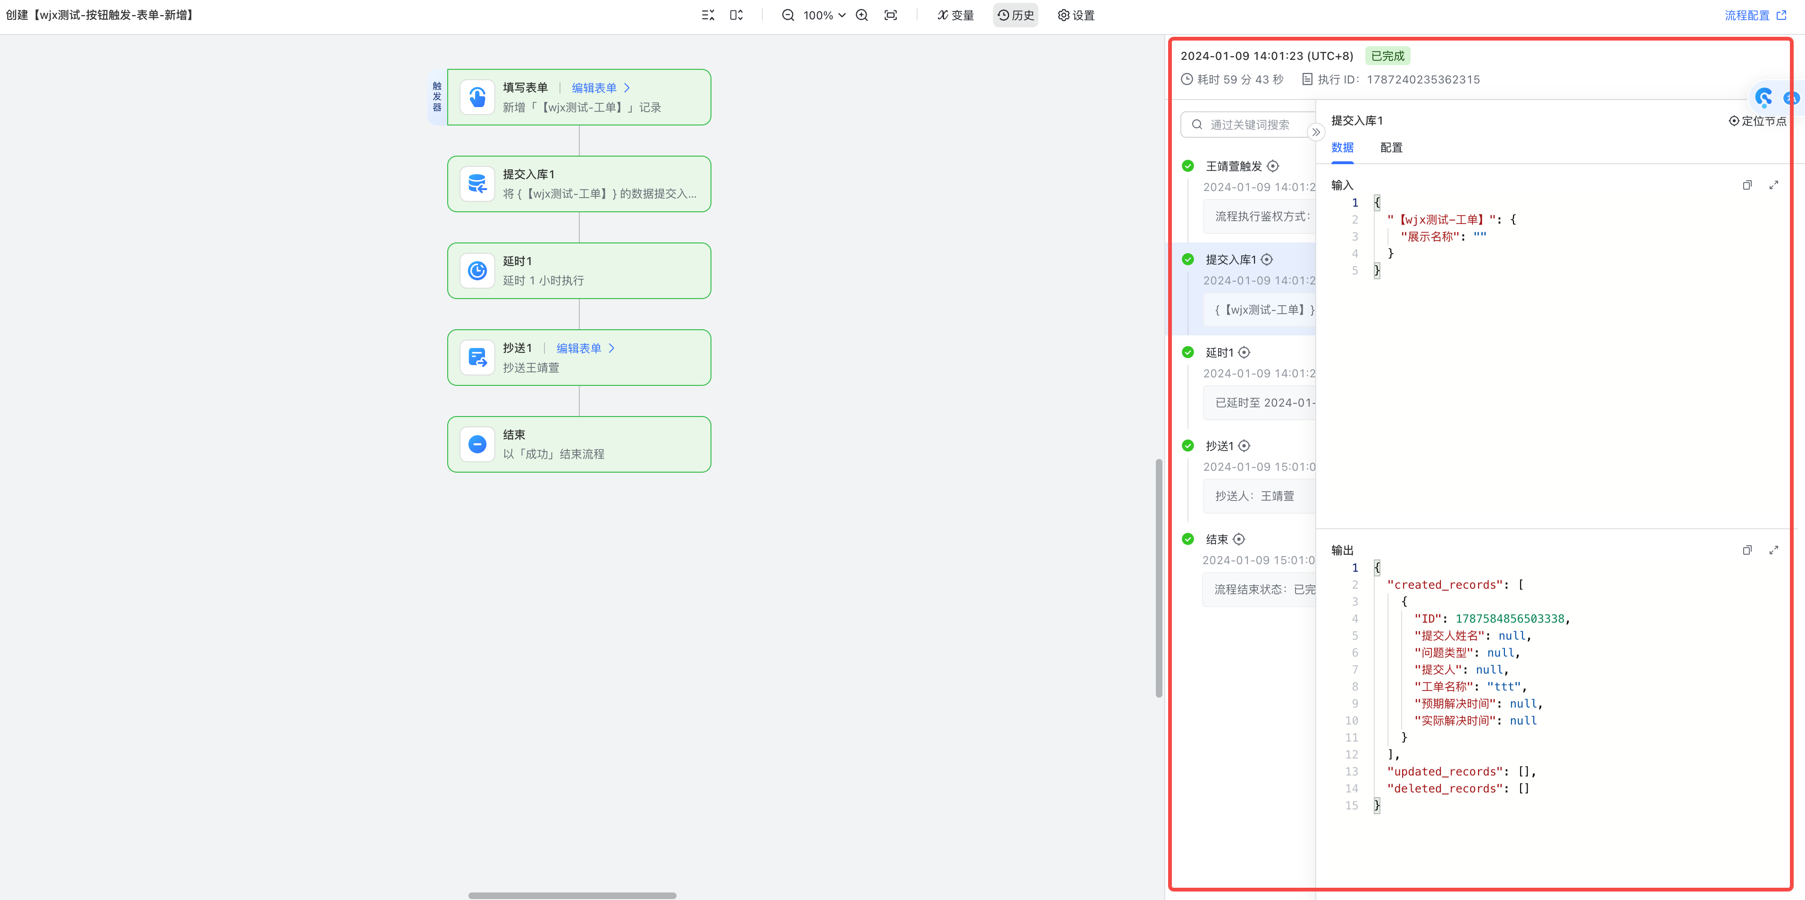The image size is (1805, 900).
Task: Open 编辑表单 in the 抄送1 node
Action: (x=586, y=348)
